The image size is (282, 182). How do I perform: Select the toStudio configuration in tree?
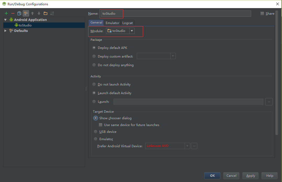44,25
